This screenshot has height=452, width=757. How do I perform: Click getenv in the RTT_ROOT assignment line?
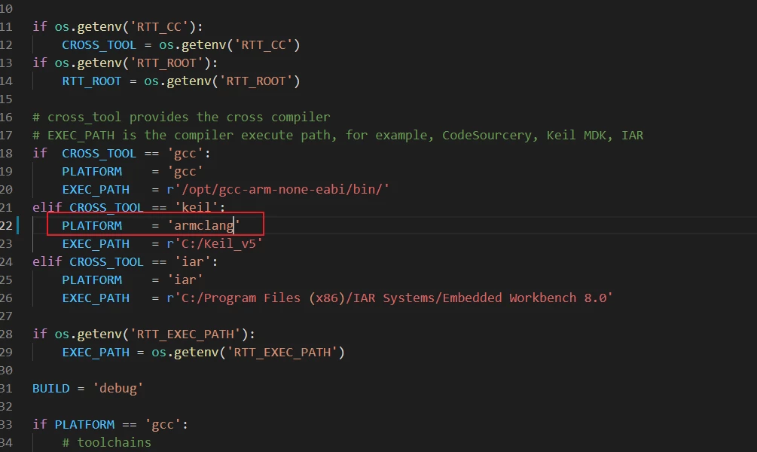pyautogui.click(x=189, y=81)
